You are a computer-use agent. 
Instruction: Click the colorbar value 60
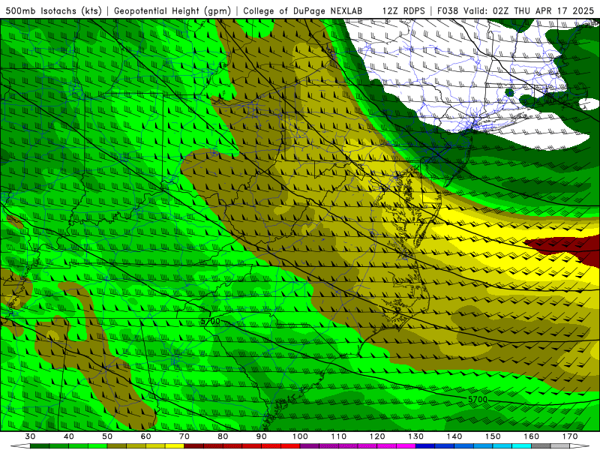(x=145, y=436)
